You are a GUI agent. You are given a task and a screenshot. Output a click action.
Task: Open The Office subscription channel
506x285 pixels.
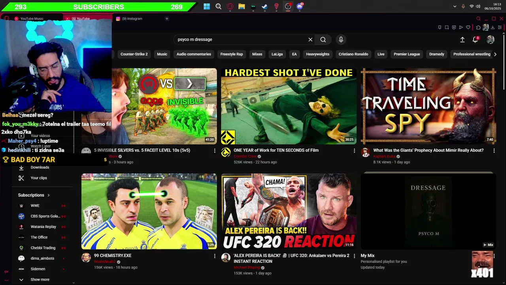pos(42,237)
